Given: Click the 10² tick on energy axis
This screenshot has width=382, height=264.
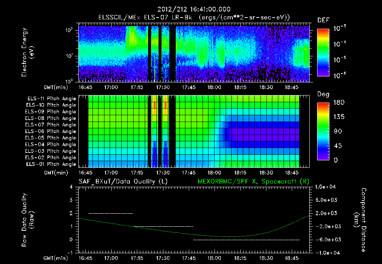Looking at the screenshot, I should (69, 31).
